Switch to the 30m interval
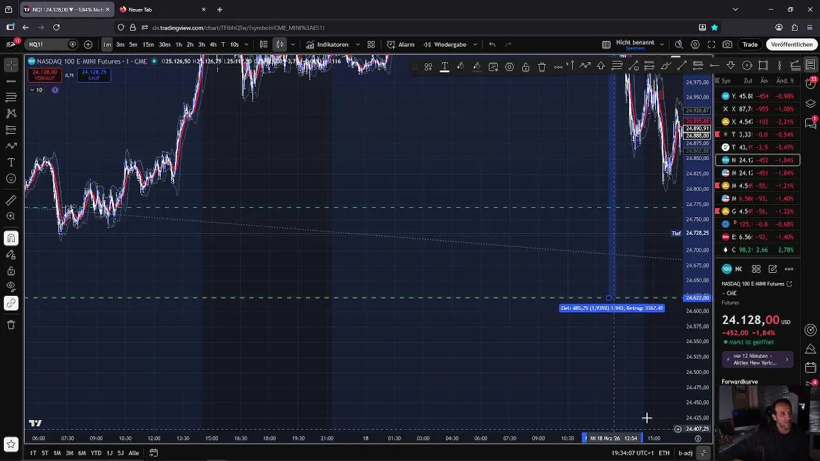Viewport: 820px width, 461px height. click(165, 44)
